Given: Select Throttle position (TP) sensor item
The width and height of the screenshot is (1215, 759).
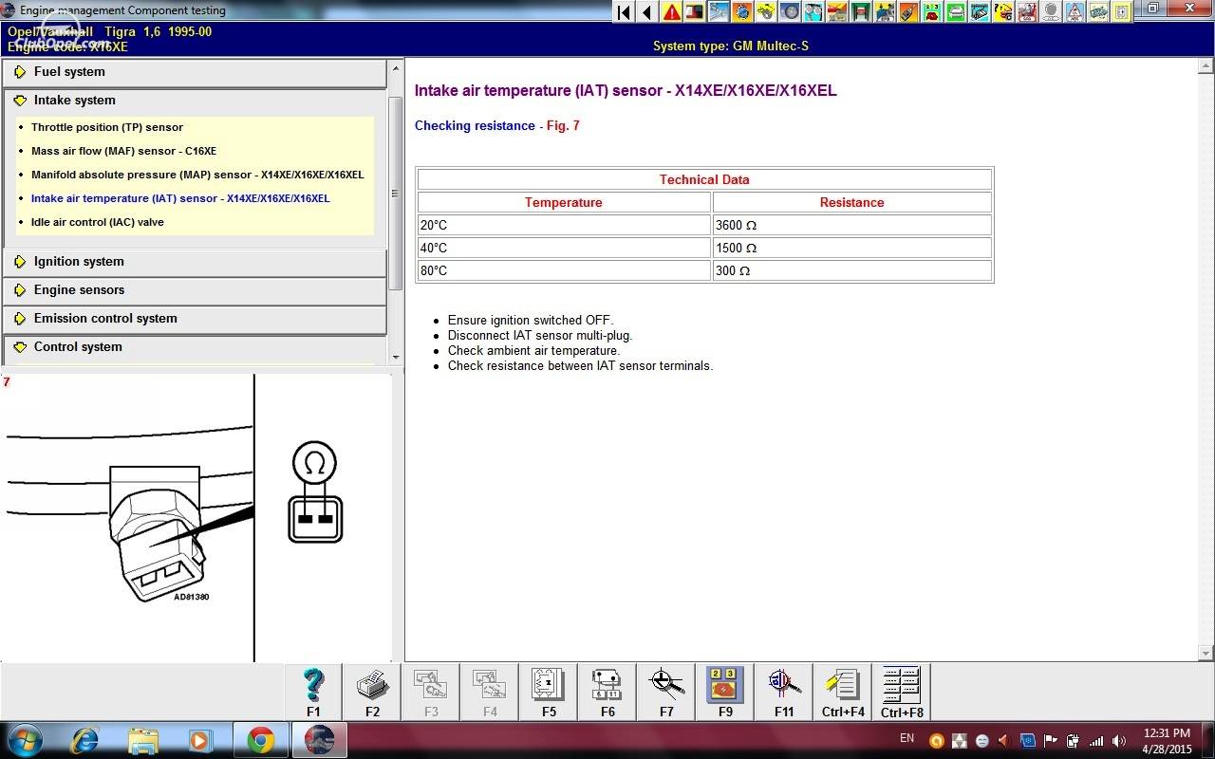Looking at the screenshot, I should click(x=107, y=127).
